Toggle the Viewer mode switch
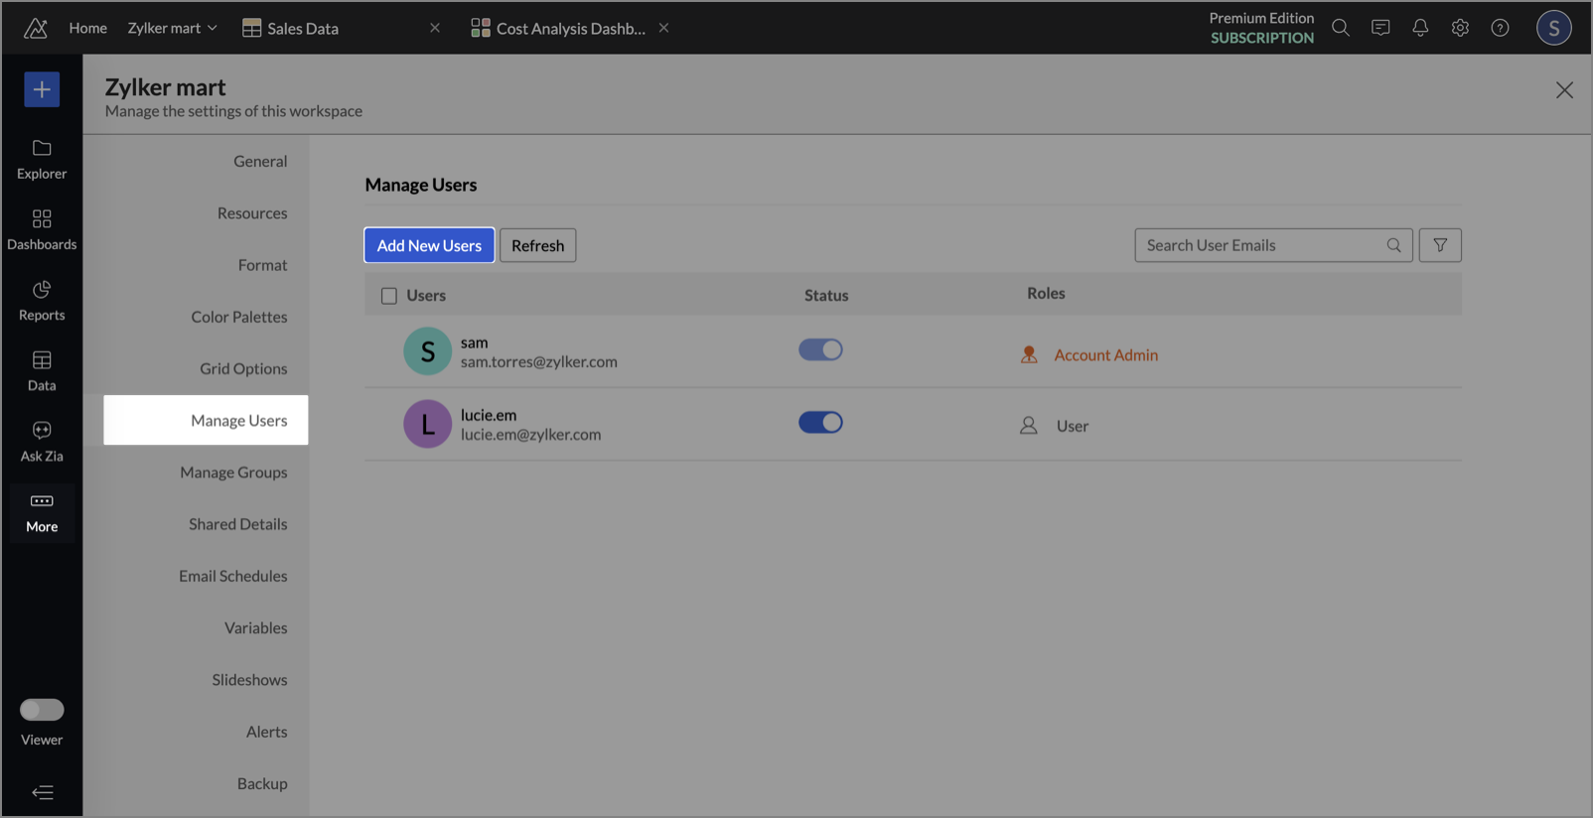This screenshot has height=818, width=1593. pyautogui.click(x=42, y=710)
